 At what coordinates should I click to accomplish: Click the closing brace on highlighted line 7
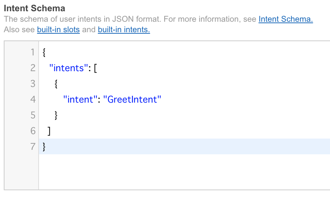(44, 147)
